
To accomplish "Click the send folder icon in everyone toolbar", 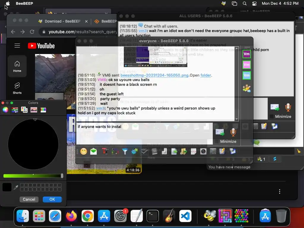I will coord(183,151).
